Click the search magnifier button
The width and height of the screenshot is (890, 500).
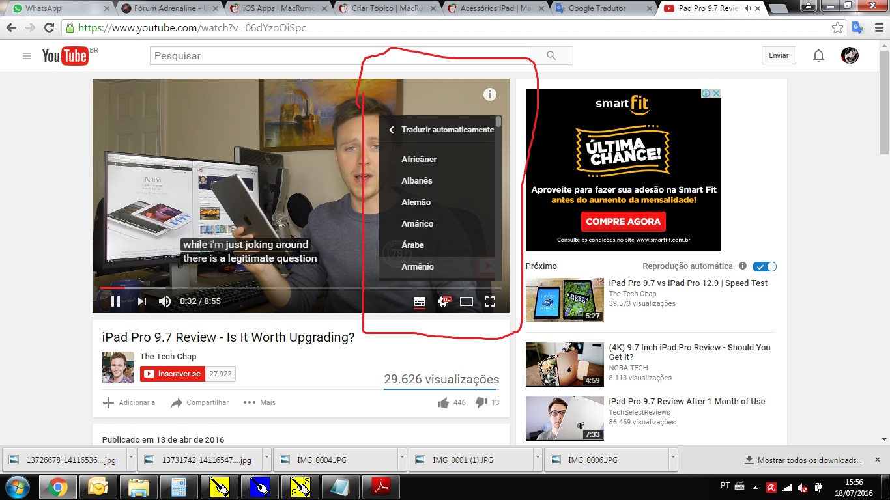551,56
